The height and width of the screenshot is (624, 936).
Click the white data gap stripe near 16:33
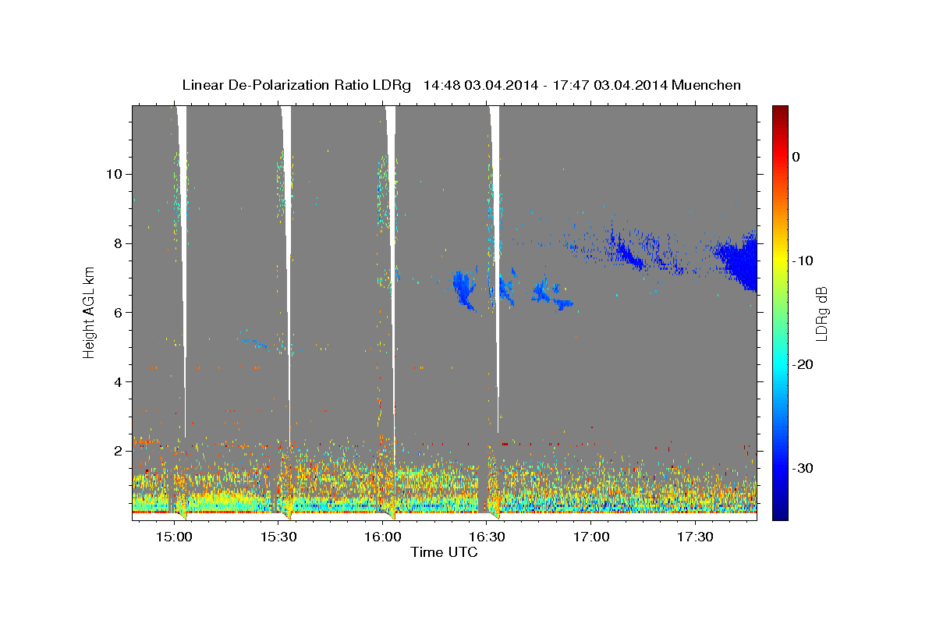[x=495, y=234]
